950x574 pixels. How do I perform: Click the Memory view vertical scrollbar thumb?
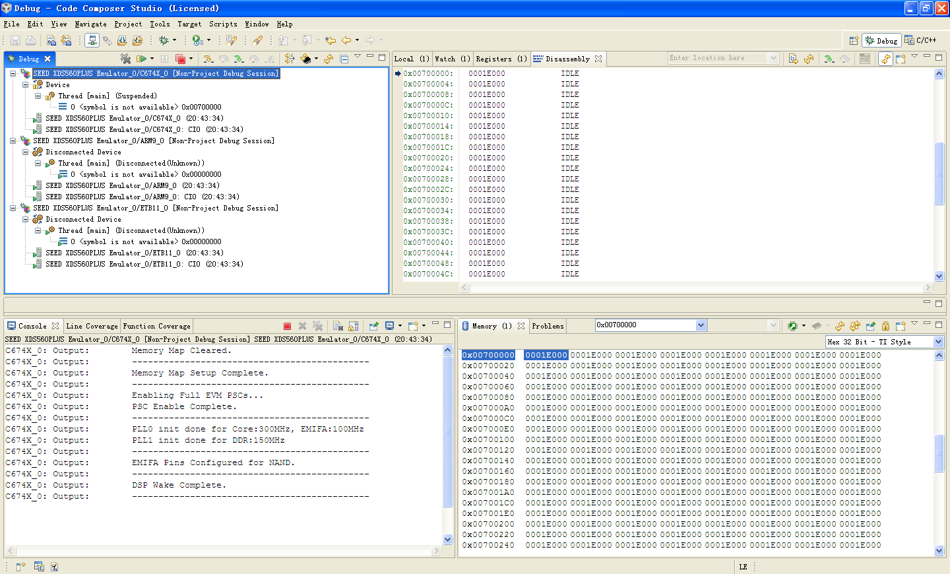coord(939,453)
